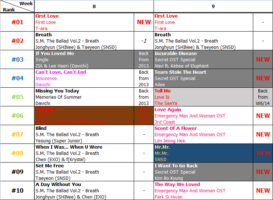Select rank cell #04

tap(17, 78)
